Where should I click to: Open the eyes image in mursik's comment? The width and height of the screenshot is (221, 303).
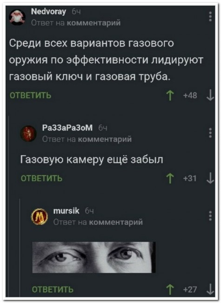94,257
